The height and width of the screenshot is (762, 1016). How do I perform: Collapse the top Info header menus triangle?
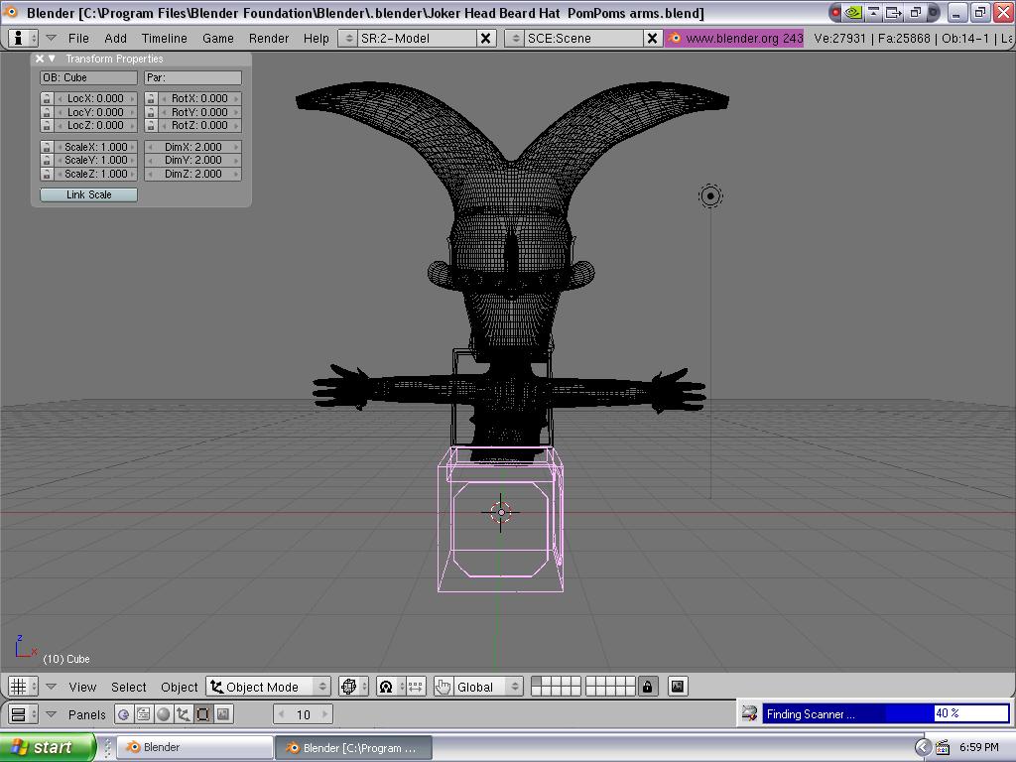click(51, 39)
